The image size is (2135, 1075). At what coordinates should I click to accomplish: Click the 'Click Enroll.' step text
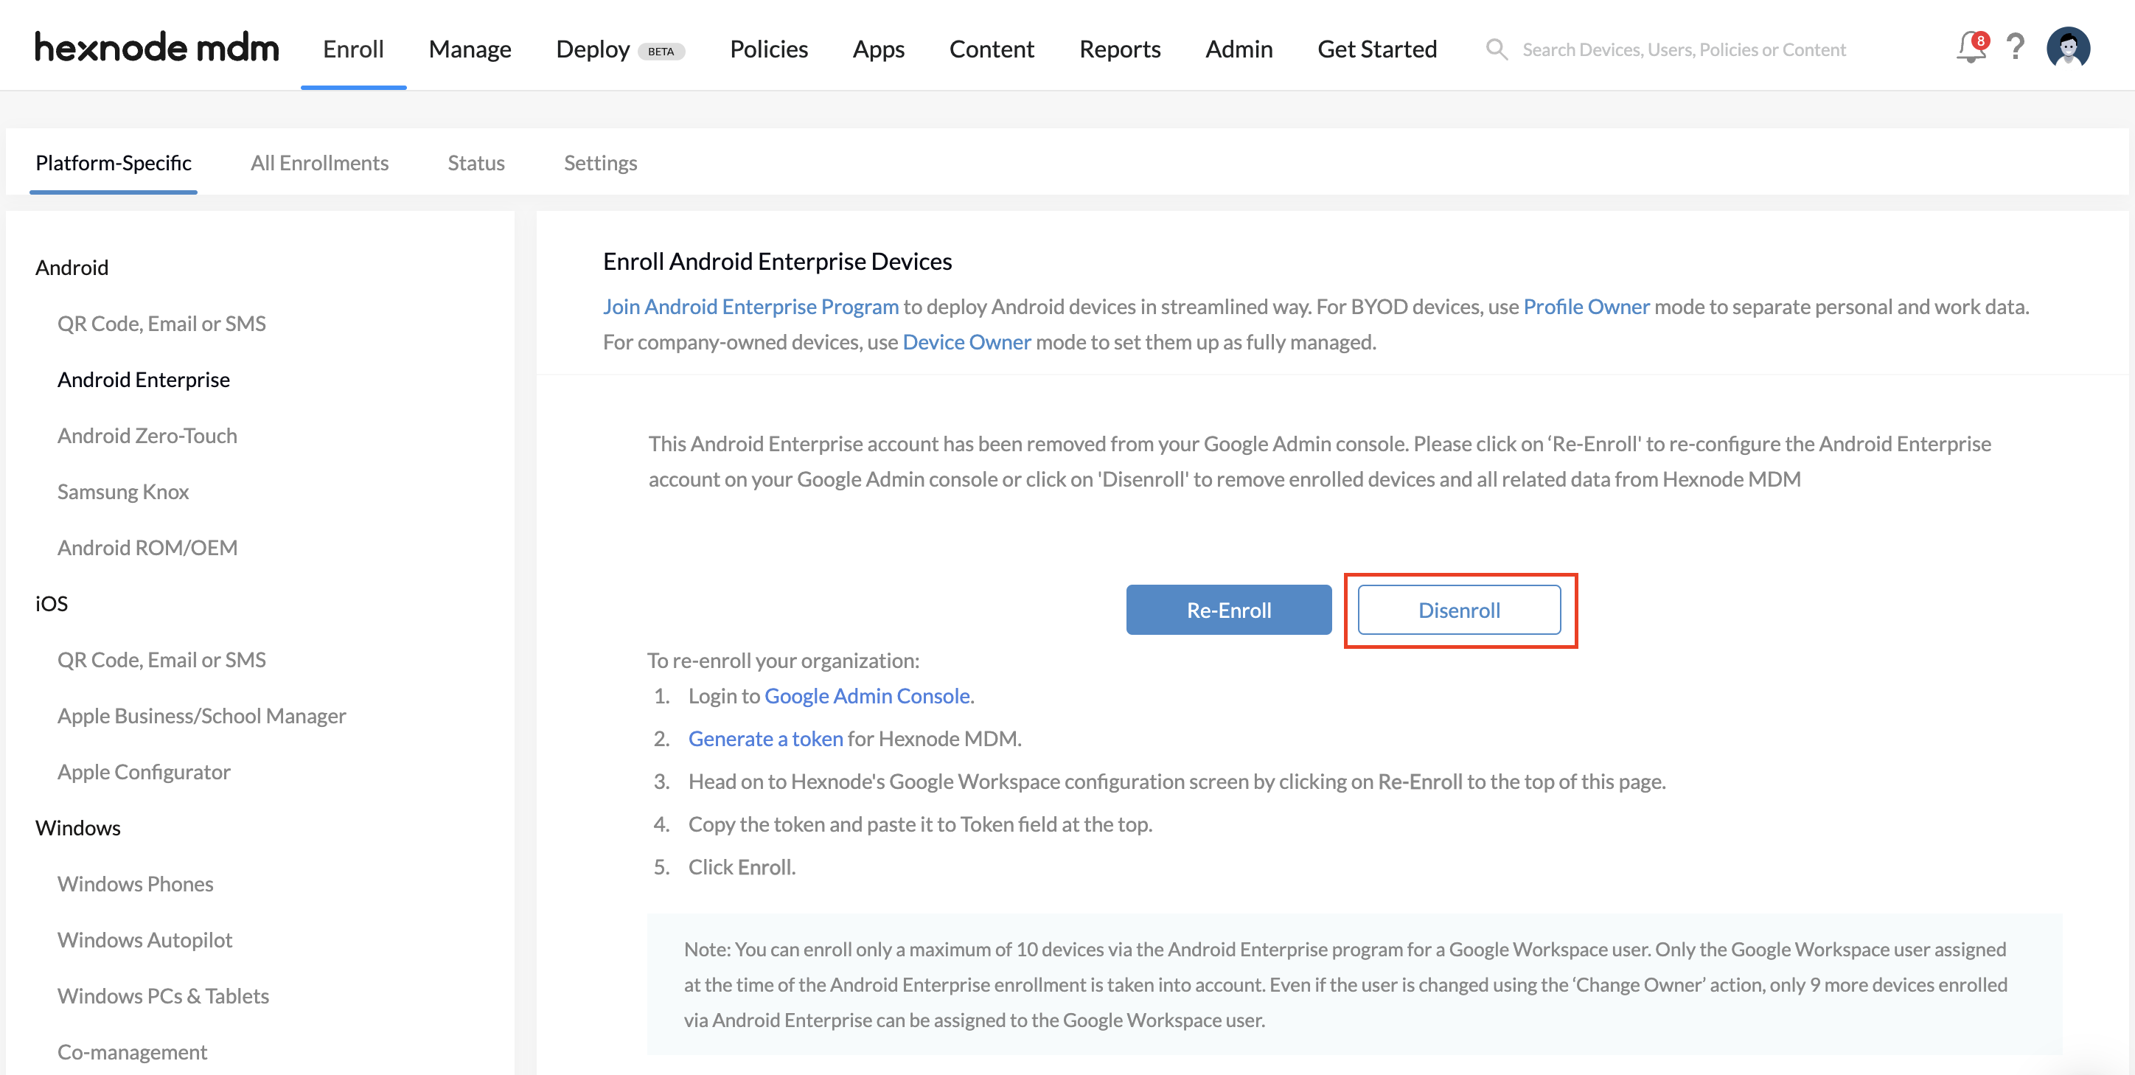[x=742, y=867]
